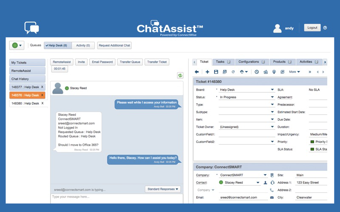This screenshot has height=212, width=340.
Task: Switch to the Ticket tab
Action: (x=204, y=62)
